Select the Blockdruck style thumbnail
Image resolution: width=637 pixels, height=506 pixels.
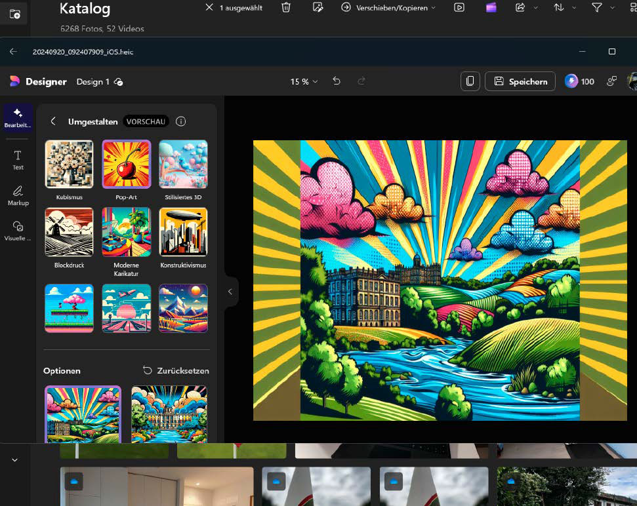(x=69, y=232)
